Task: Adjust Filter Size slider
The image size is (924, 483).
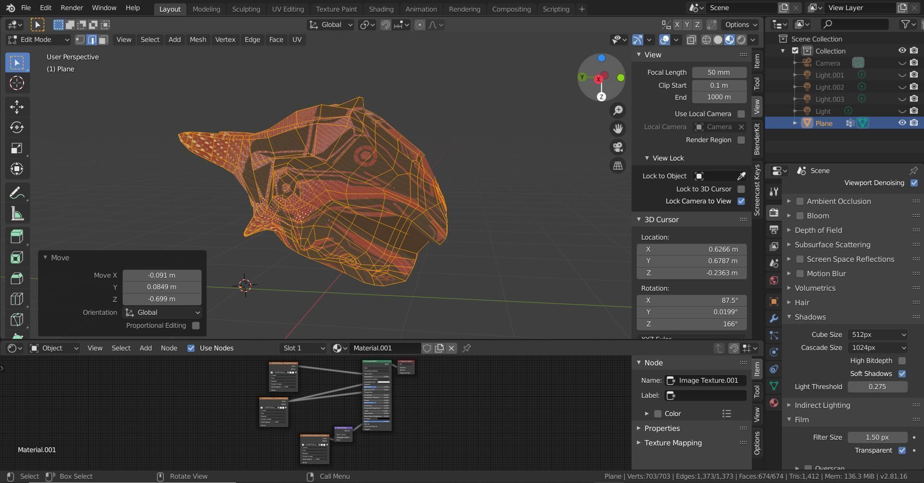Action: click(x=877, y=437)
